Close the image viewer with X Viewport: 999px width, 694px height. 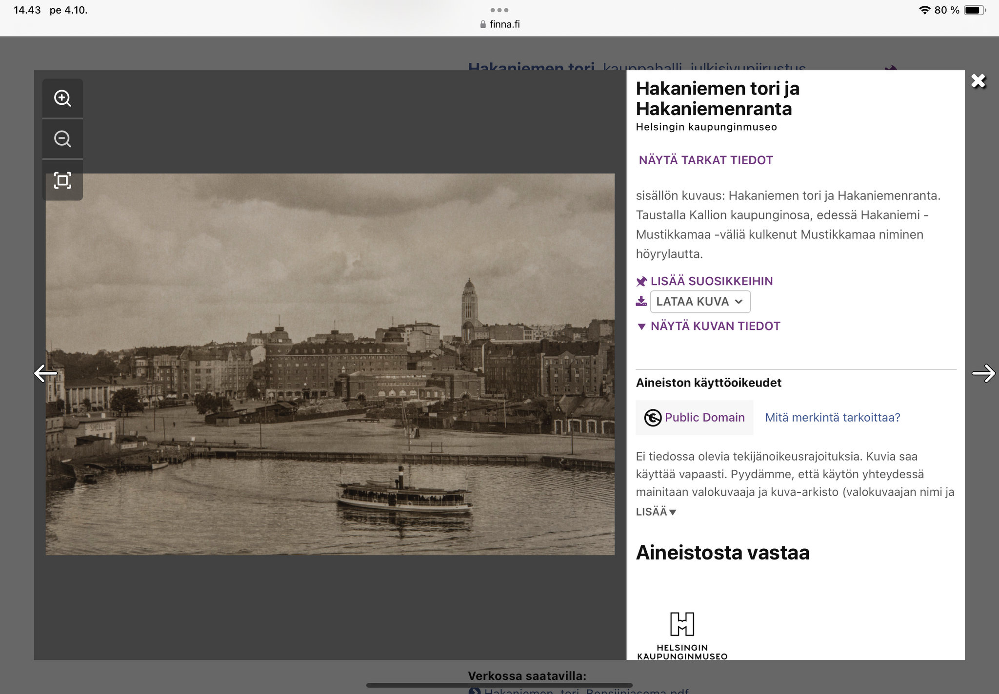[978, 81]
